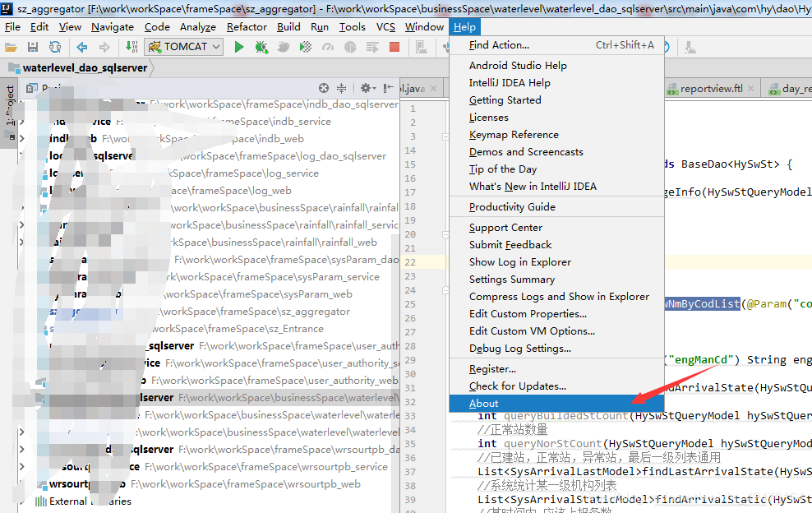812x513 pixels.
Task: Expand the indb_web module node
Action: click(x=21, y=138)
